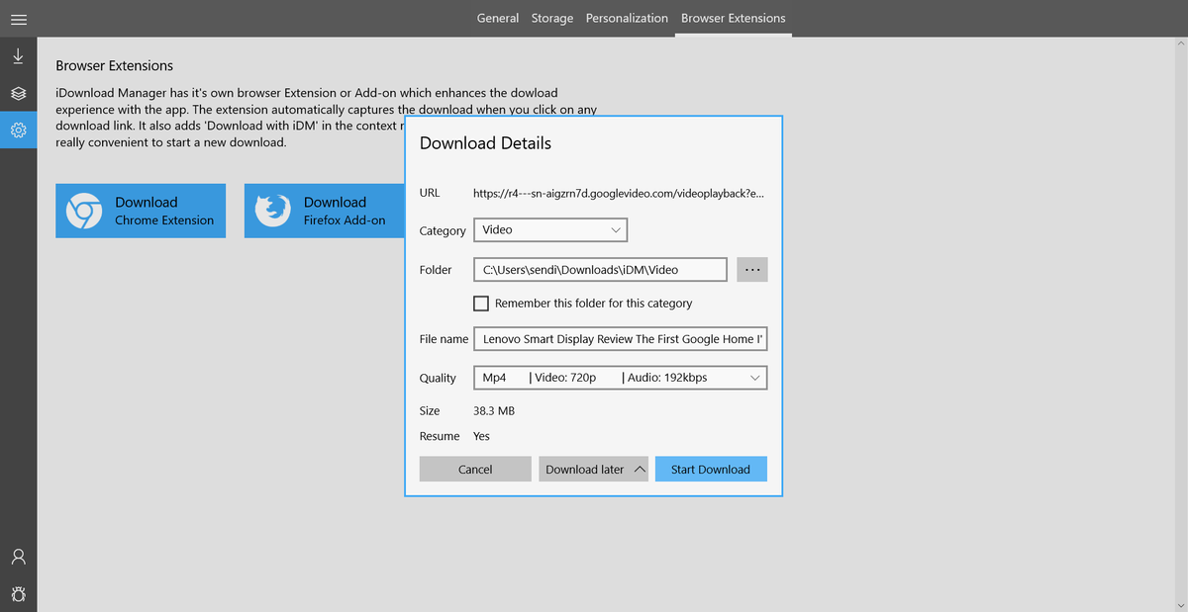Image resolution: width=1188 pixels, height=612 pixels.
Task: Open the Category dropdown showing Video
Action: click(x=549, y=229)
